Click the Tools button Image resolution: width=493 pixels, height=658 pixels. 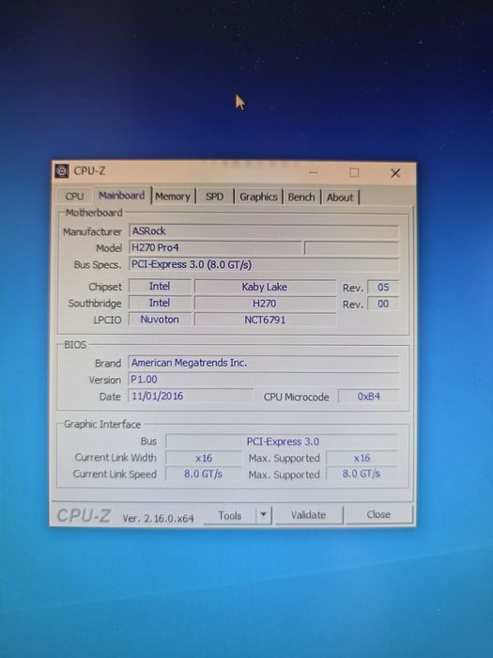pos(230,515)
